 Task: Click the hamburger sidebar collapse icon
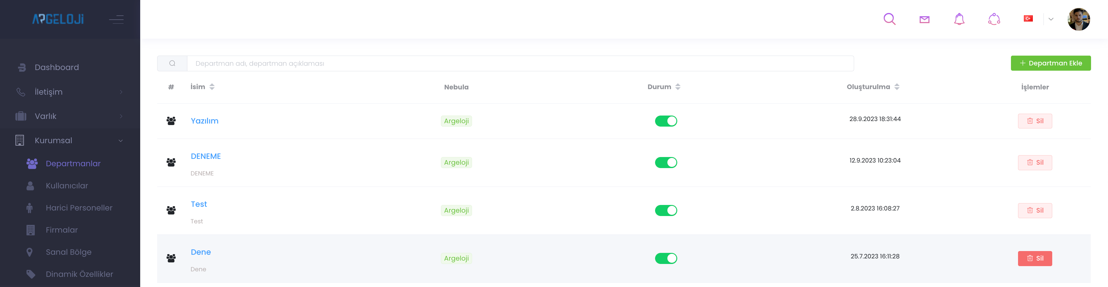[116, 19]
